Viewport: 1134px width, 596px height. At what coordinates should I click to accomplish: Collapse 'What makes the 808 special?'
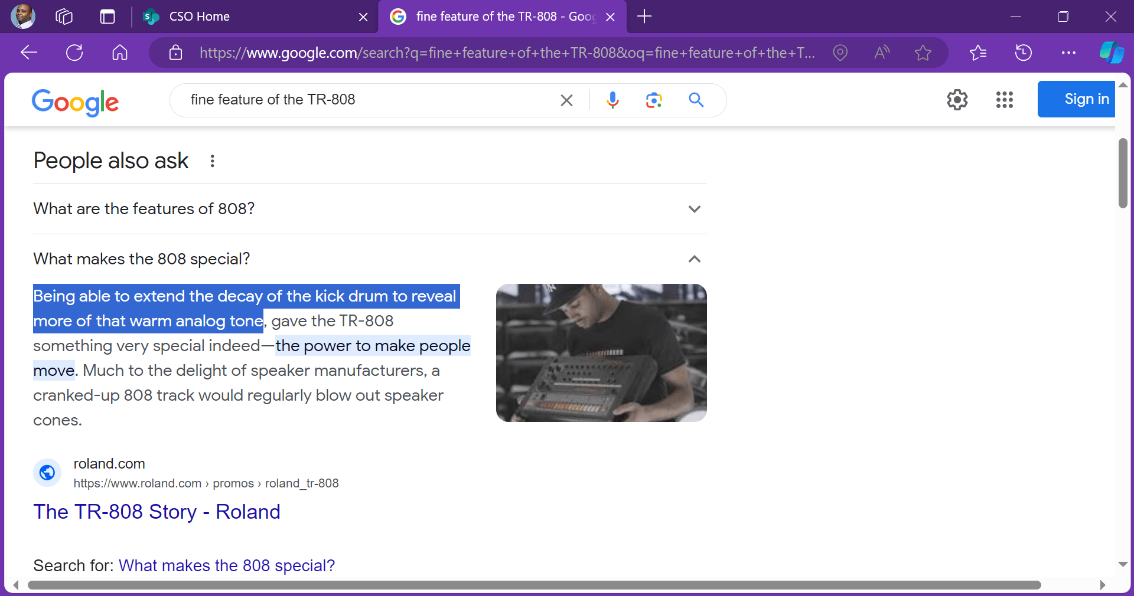click(370, 259)
